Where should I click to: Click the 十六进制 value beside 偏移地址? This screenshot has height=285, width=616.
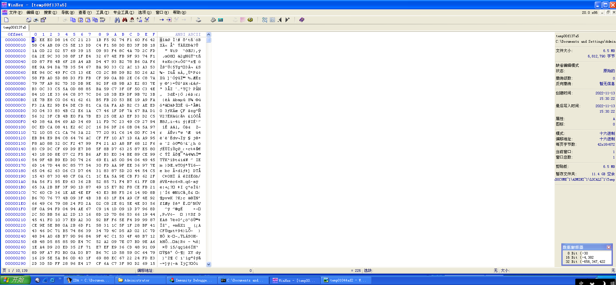pyautogui.click(x=607, y=139)
